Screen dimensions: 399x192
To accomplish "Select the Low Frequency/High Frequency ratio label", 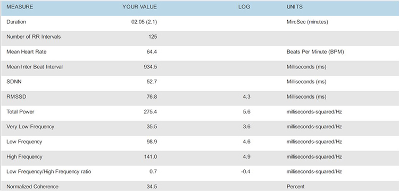I will (x=48, y=172).
